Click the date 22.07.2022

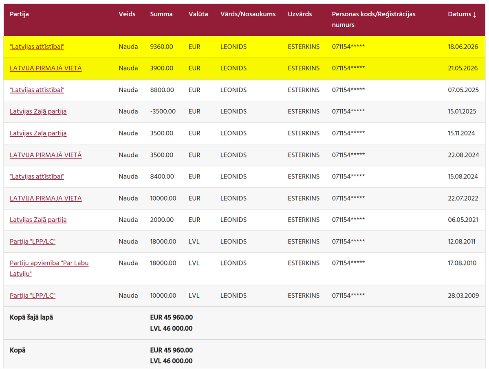point(463,198)
